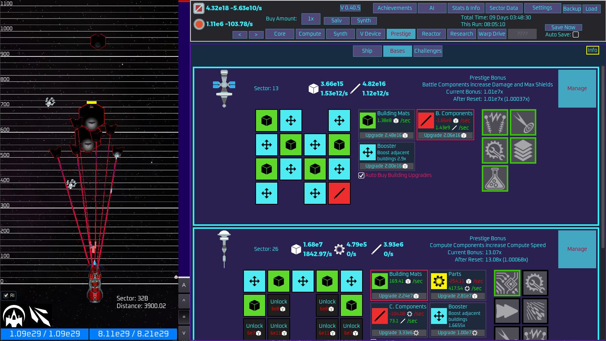This screenshot has height=341, width=606.
Task: Click the Save Now button
Action: pyautogui.click(x=563, y=27)
